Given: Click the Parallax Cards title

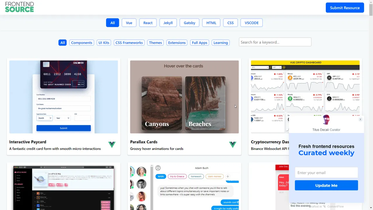Looking at the screenshot, I should pos(144,142).
